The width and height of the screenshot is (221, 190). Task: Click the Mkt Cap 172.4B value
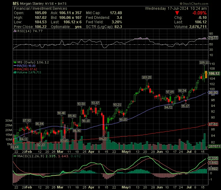pos(116,13)
